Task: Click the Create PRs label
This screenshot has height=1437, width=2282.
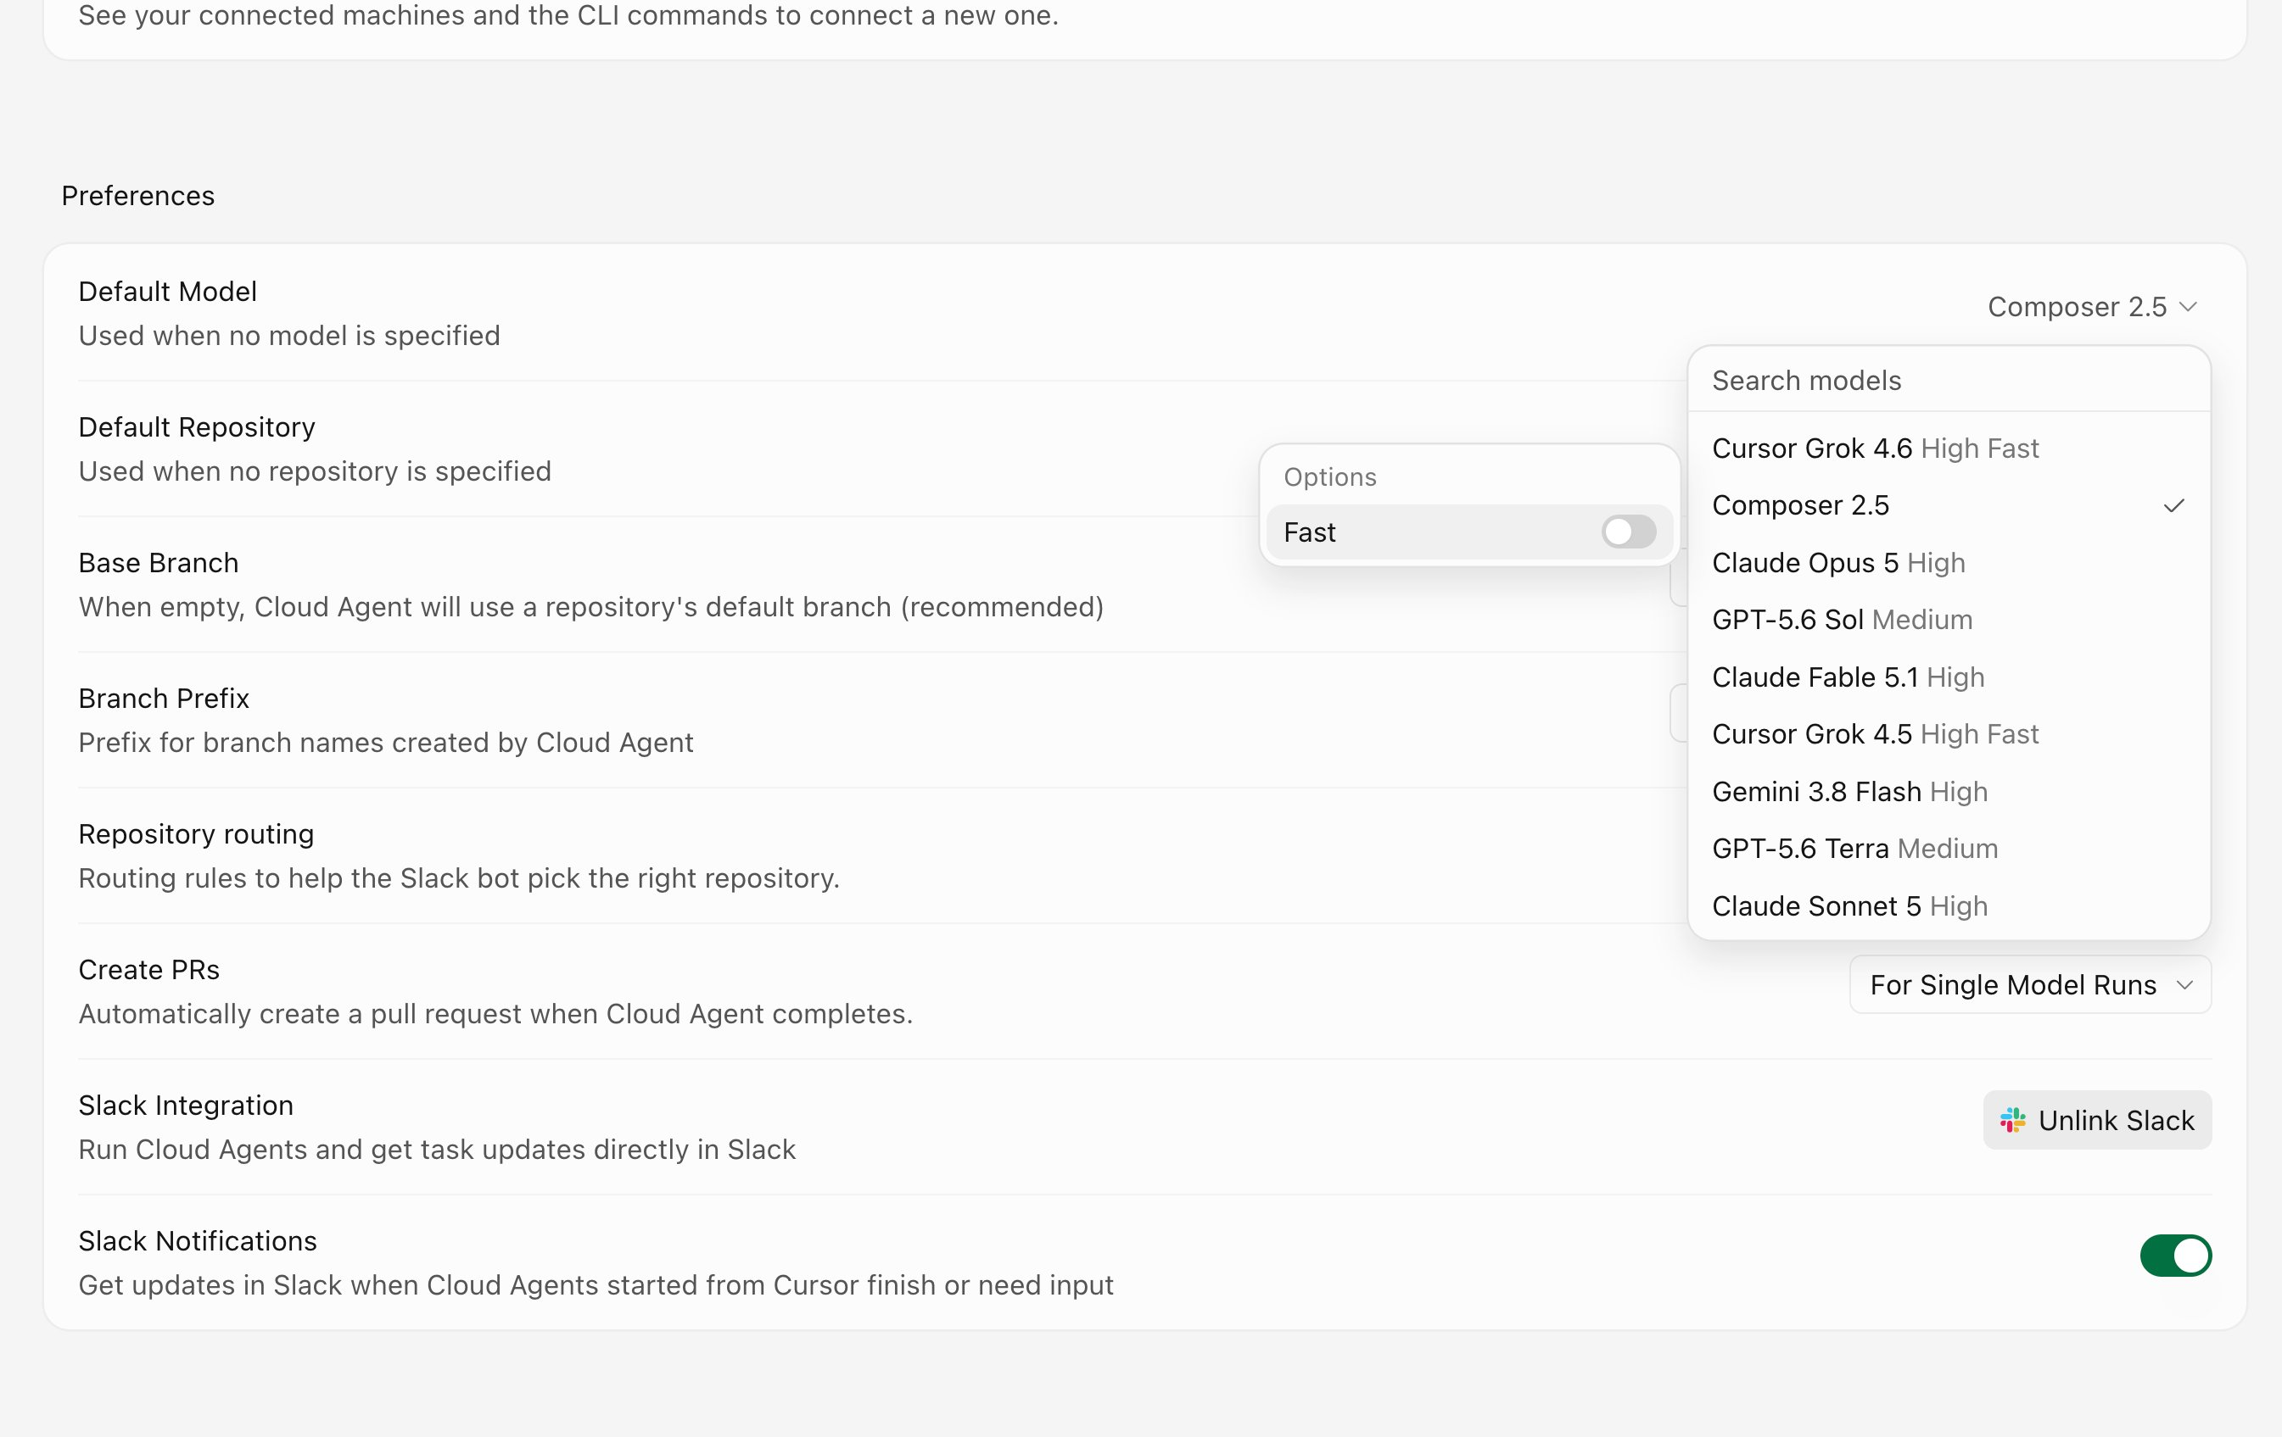Action: pos(148,970)
